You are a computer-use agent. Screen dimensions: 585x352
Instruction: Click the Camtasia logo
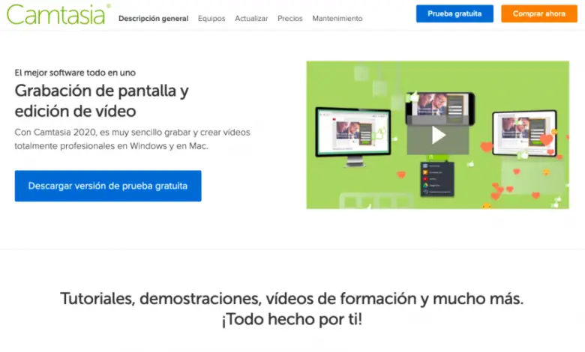58,14
